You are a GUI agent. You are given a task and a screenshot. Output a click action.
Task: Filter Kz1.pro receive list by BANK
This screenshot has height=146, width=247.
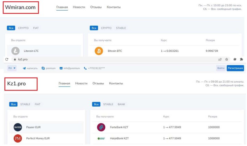(x=121, y=104)
